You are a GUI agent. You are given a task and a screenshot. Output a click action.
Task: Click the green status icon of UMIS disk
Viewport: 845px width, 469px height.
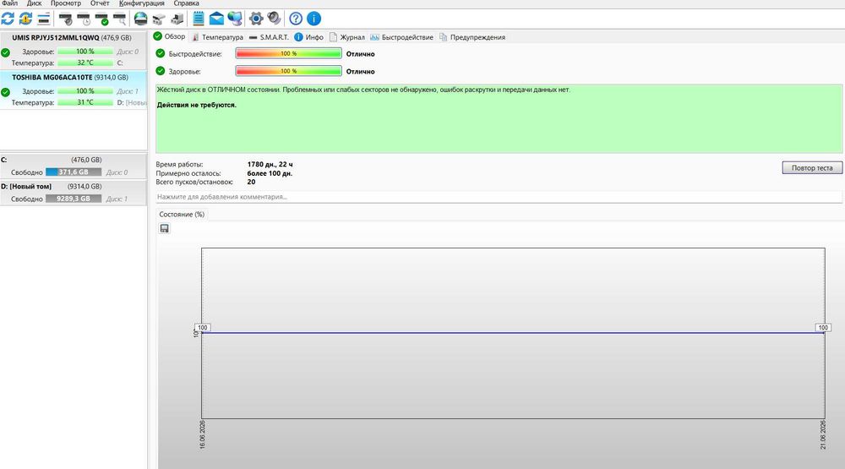(5, 53)
